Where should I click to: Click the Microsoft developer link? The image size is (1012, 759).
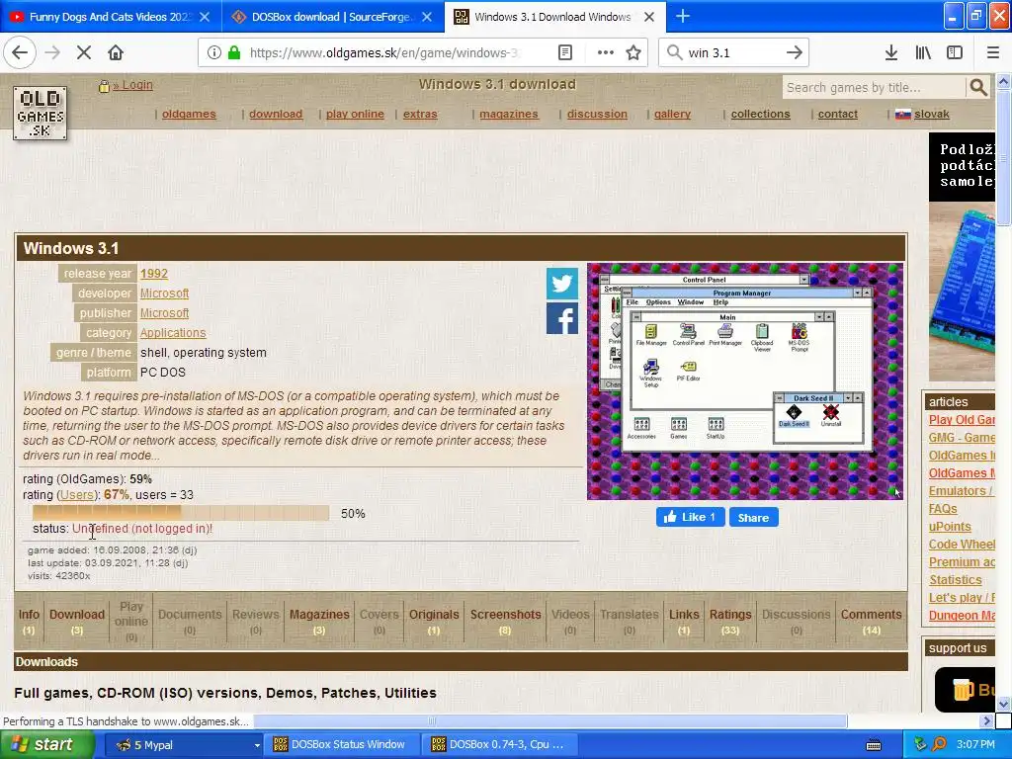(x=165, y=293)
